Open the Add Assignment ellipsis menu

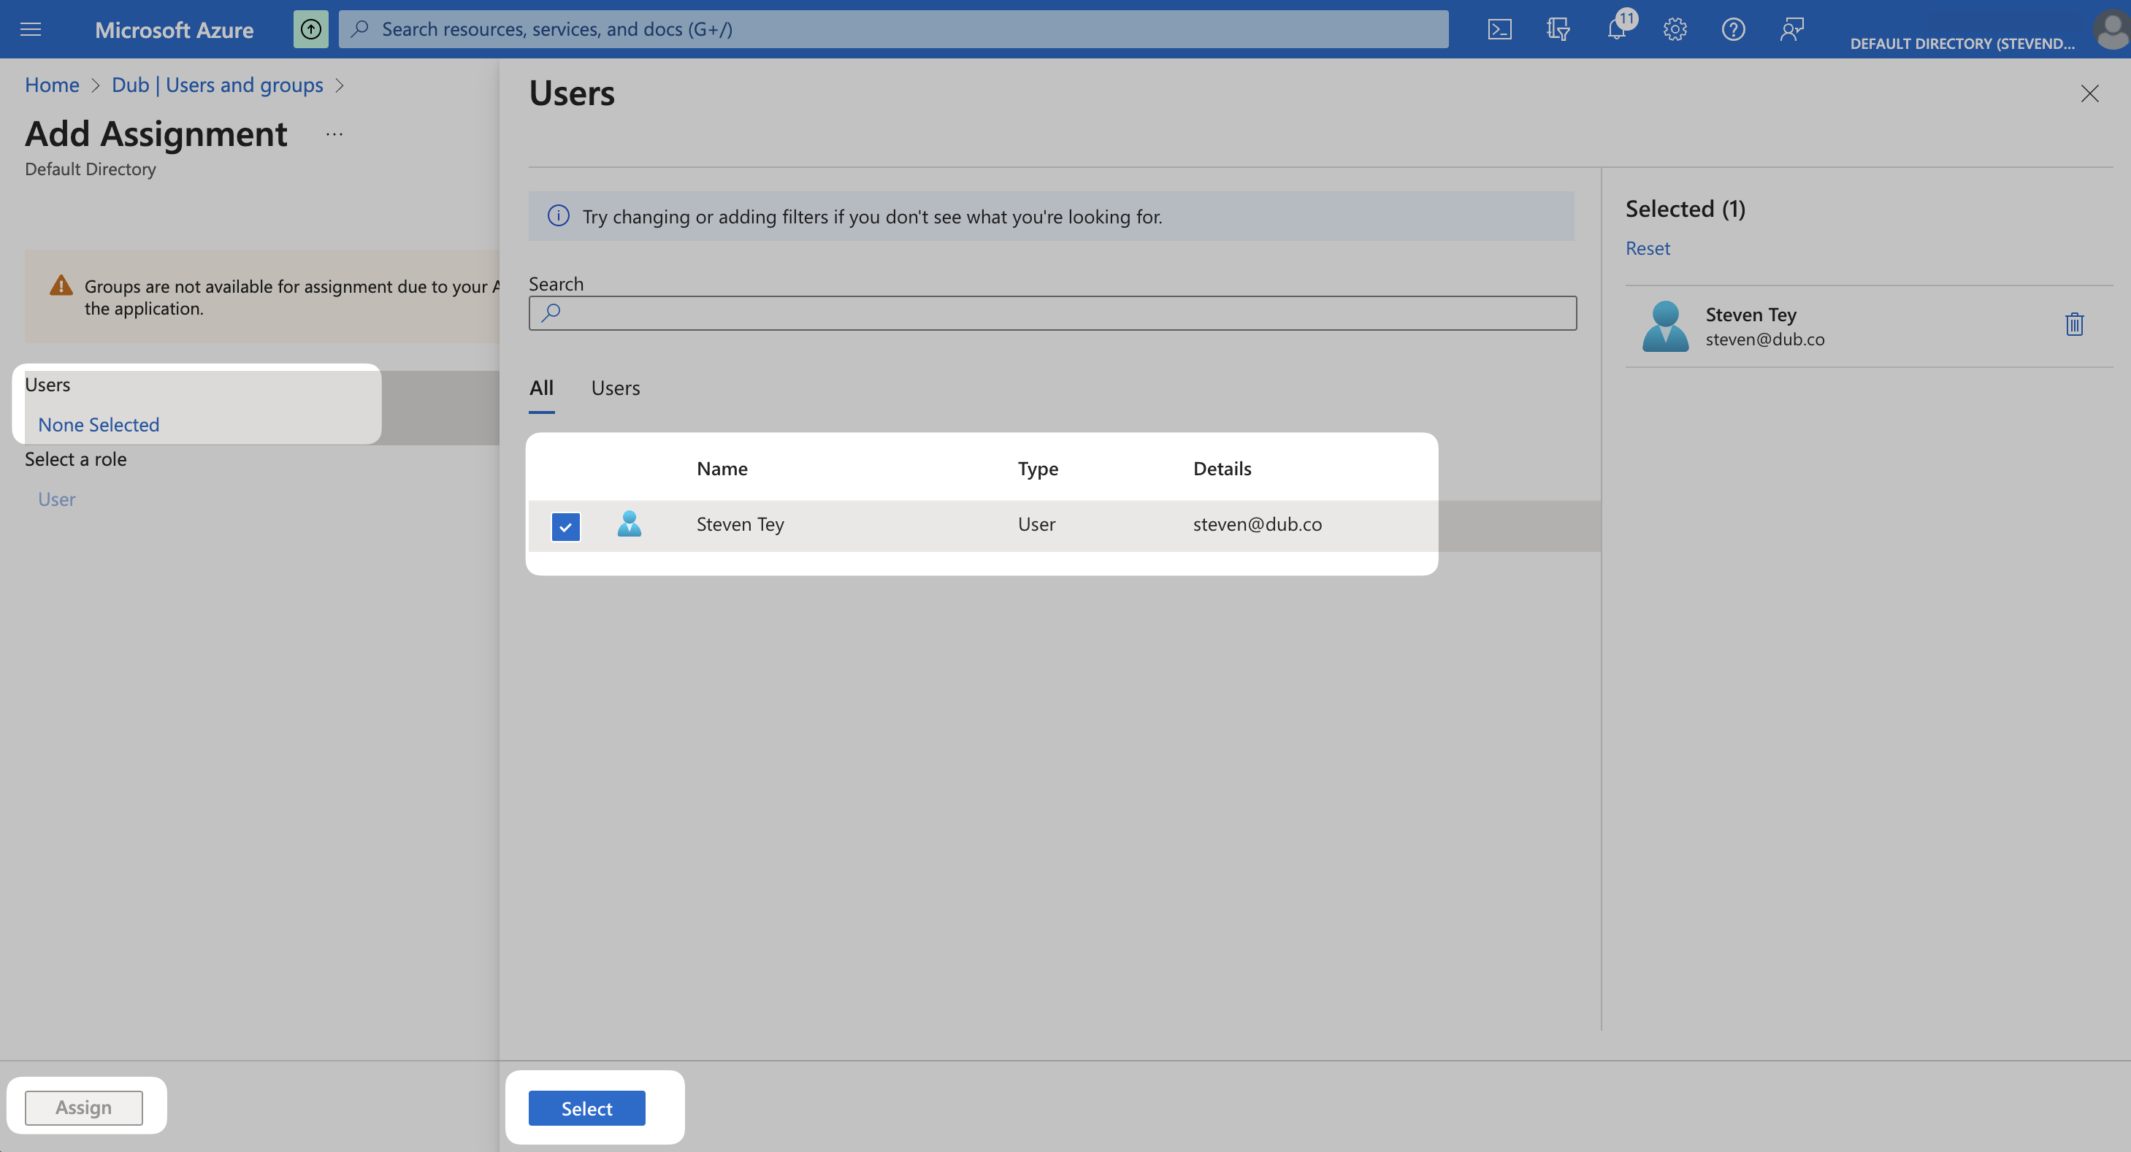click(334, 134)
